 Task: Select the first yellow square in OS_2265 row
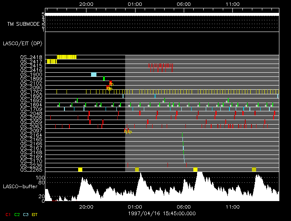(80, 169)
